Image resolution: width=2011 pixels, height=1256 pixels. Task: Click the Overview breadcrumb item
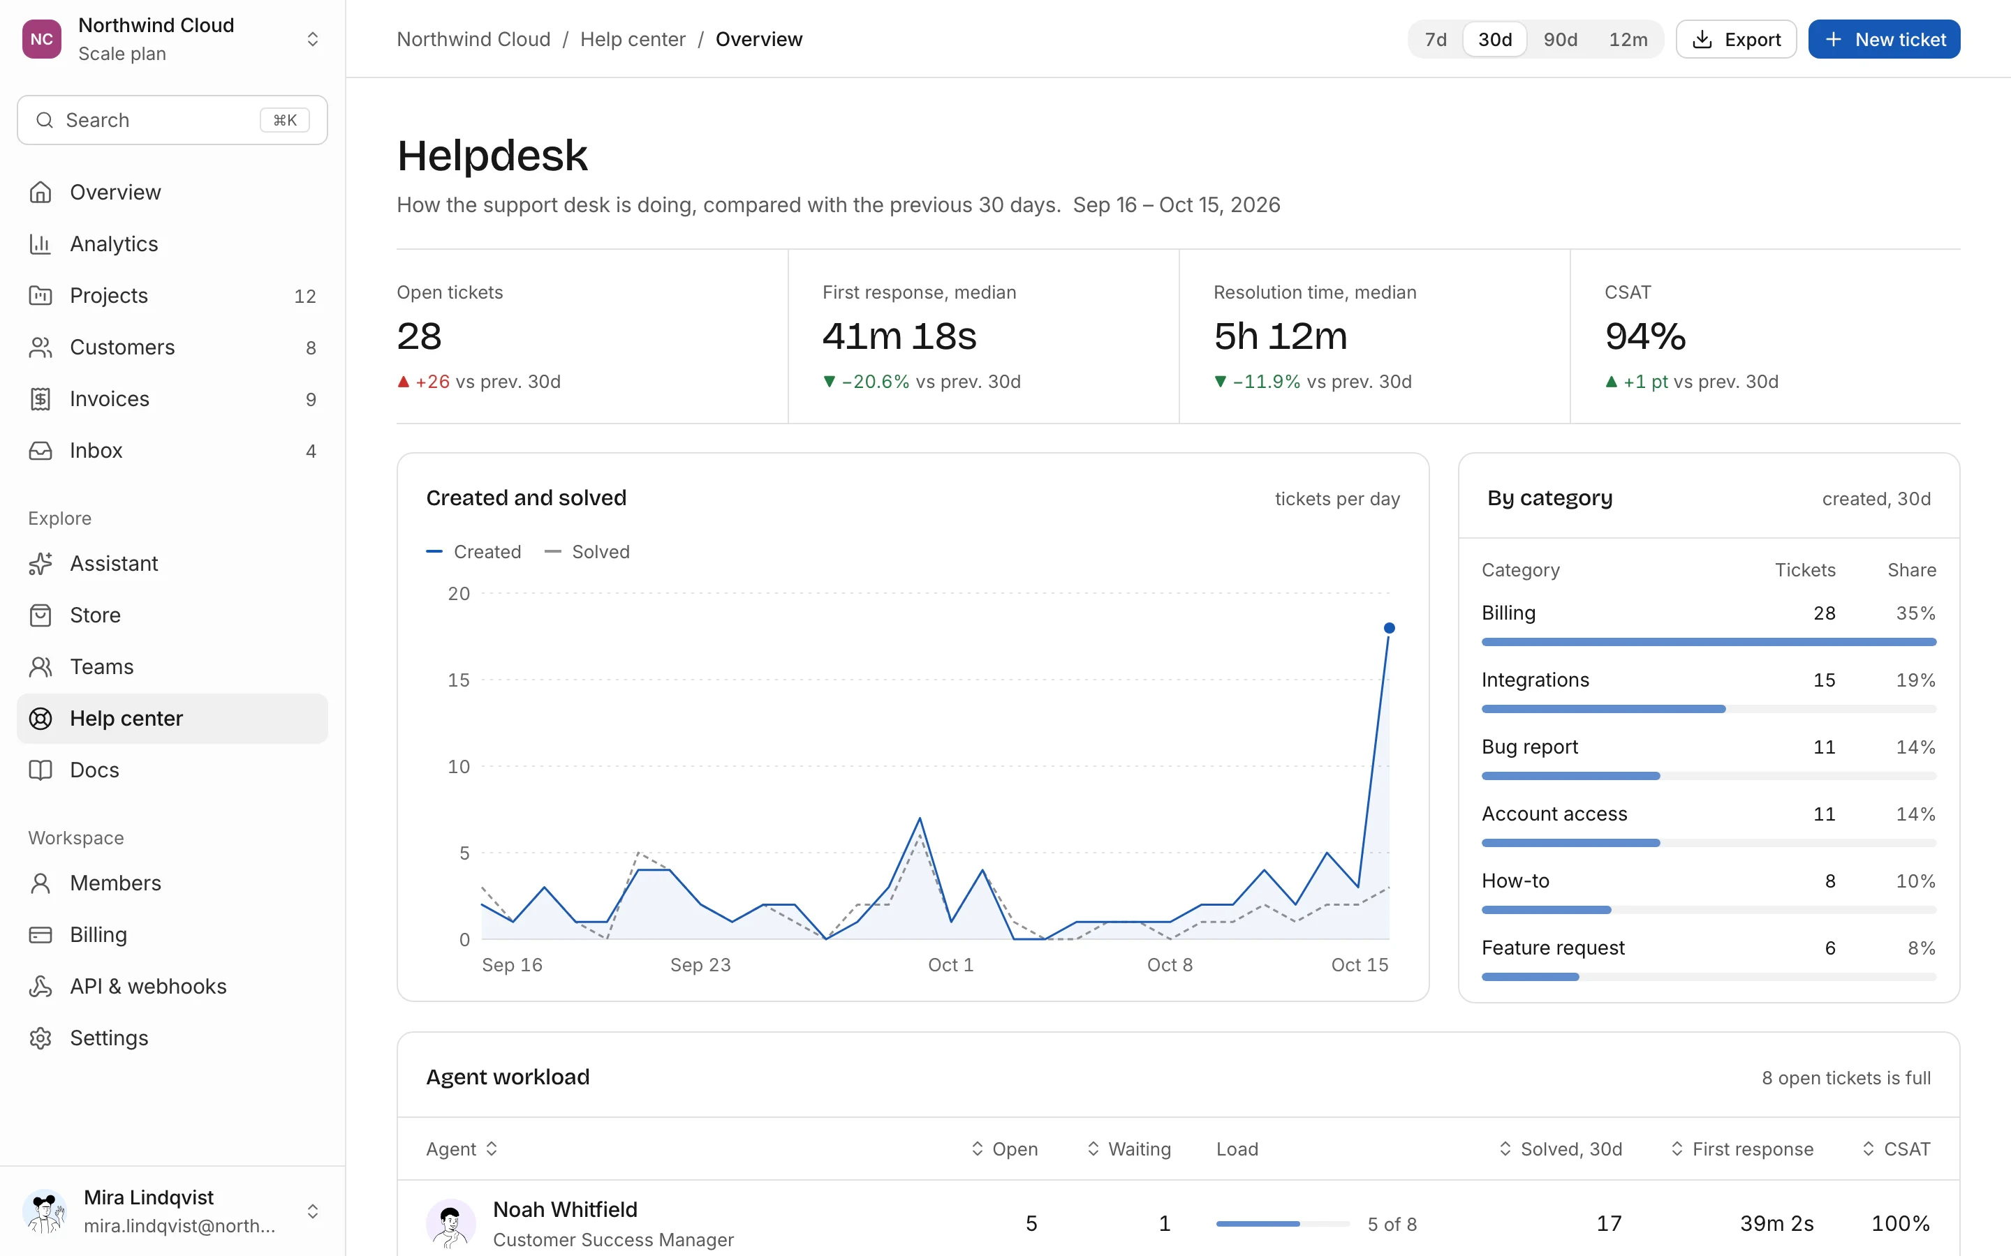(x=759, y=39)
